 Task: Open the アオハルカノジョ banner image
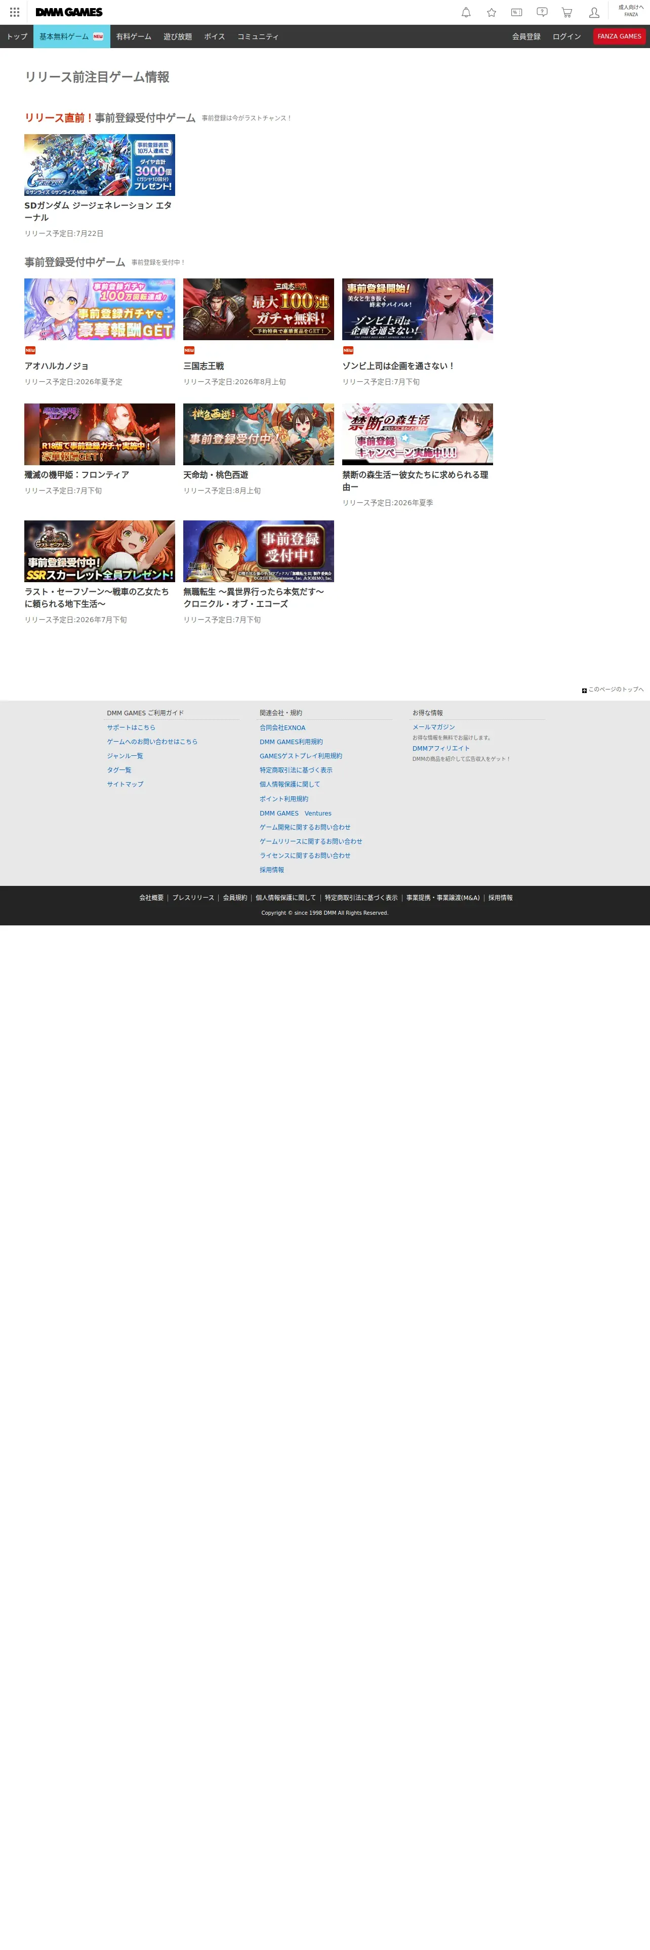(x=100, y=309)
